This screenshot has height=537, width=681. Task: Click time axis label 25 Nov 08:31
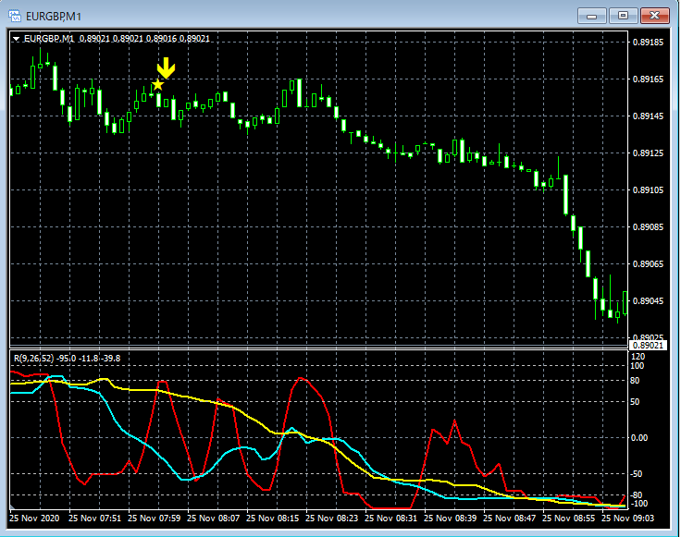(390, 518)
